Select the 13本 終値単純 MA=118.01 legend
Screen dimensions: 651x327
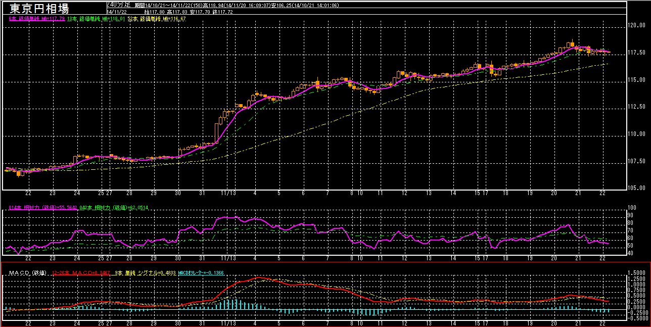pyautogui.click(x=96, y=19)
